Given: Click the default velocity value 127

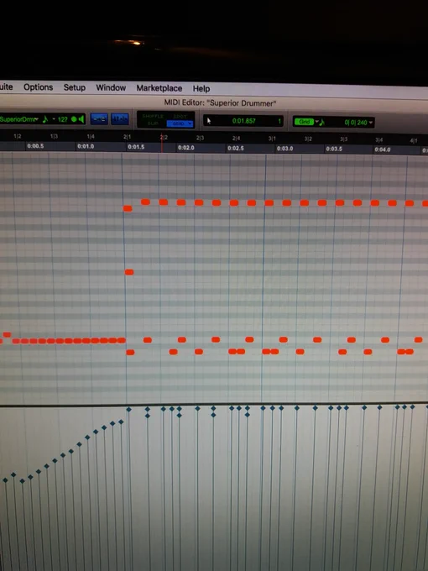Looking at the screenshot, I should click(x=63, y=119).
